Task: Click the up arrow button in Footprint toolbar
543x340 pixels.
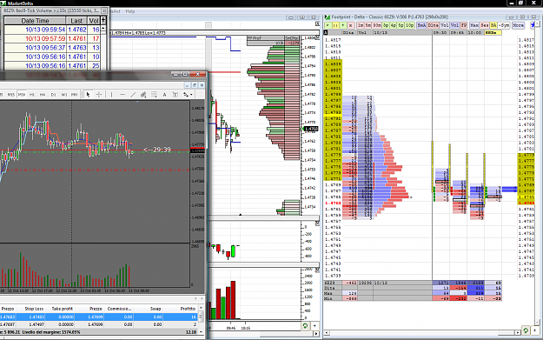Action: 342,25
